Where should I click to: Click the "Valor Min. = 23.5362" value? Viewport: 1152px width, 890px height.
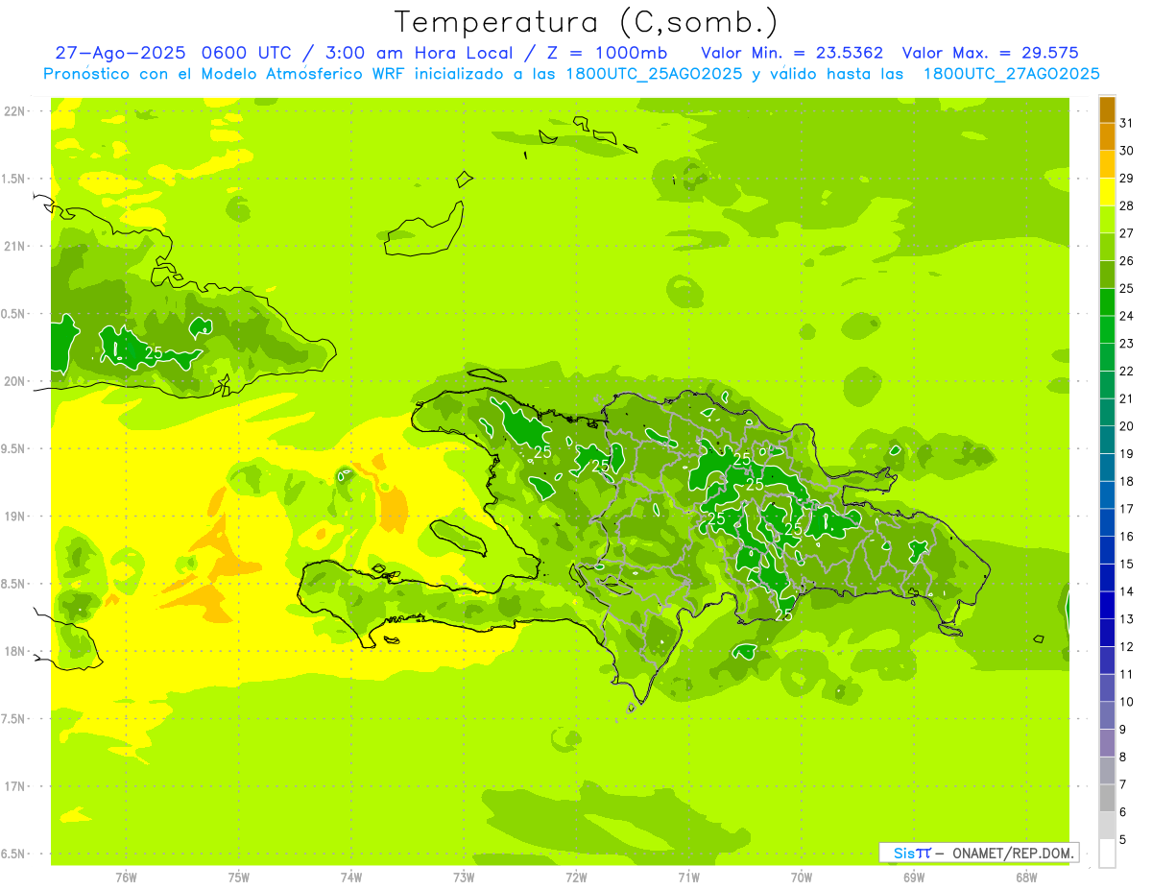point(792,53)
